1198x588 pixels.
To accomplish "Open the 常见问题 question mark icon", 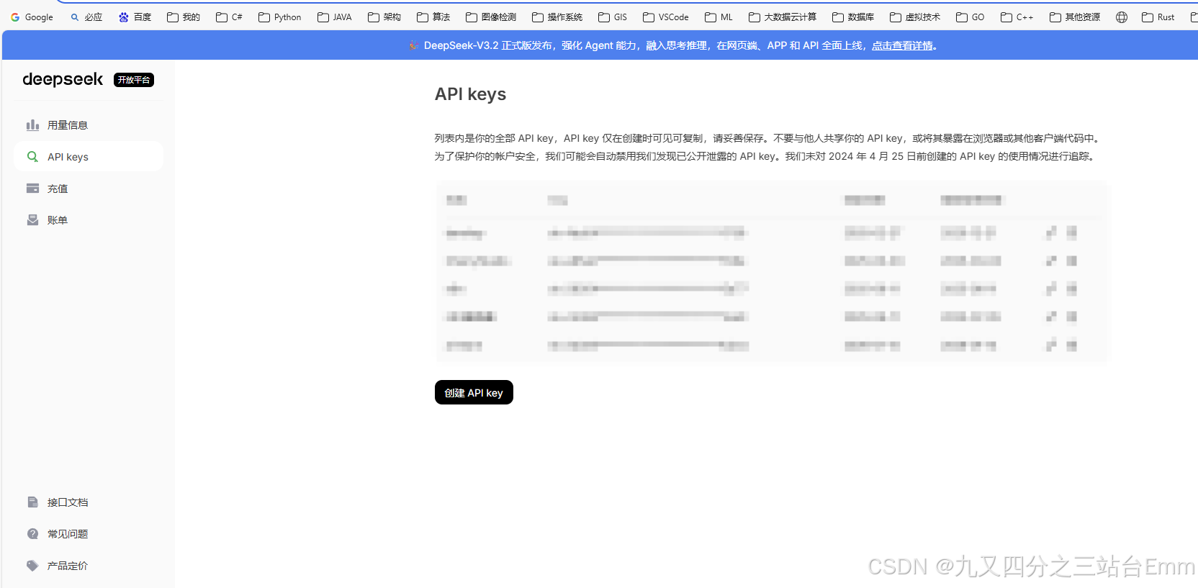I will (x=32, y=534).
